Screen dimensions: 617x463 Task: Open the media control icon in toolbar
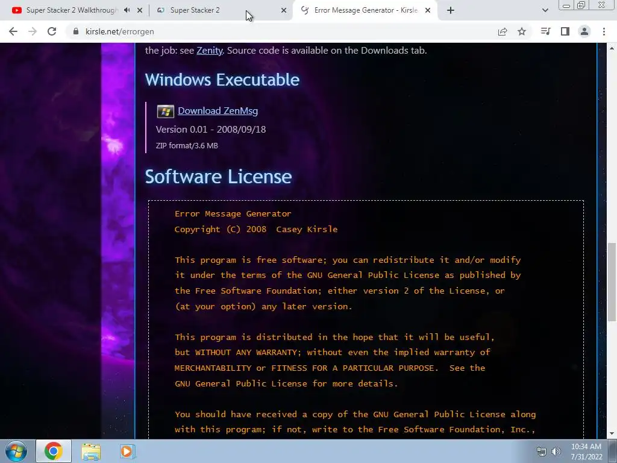click(545, 31)
